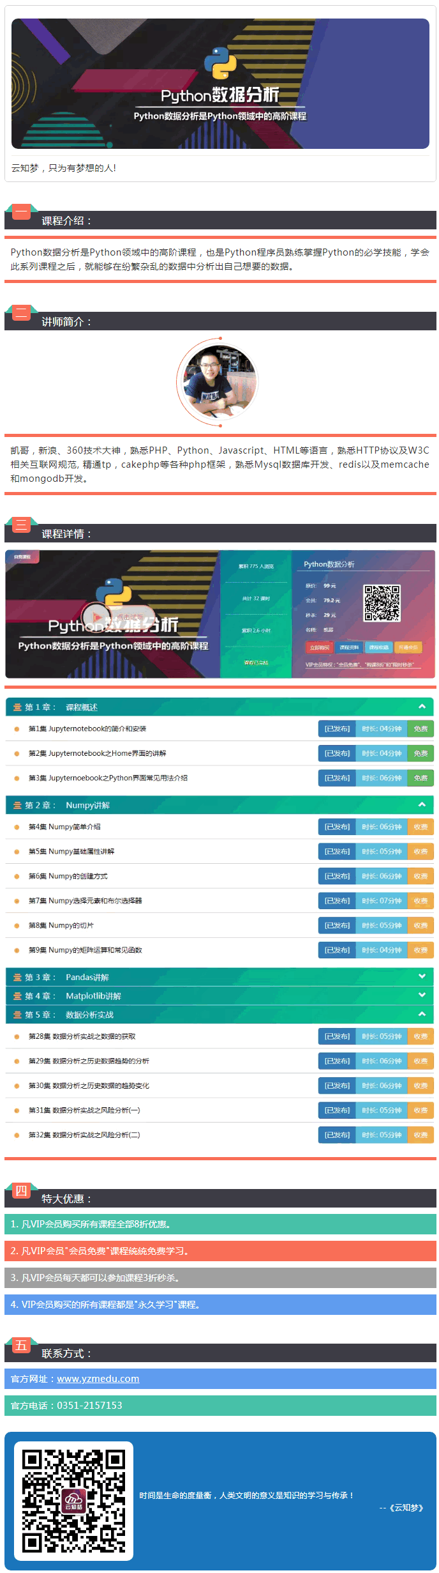Collapse chapter 1 课程概述 using its arrow

click(422, 707)
